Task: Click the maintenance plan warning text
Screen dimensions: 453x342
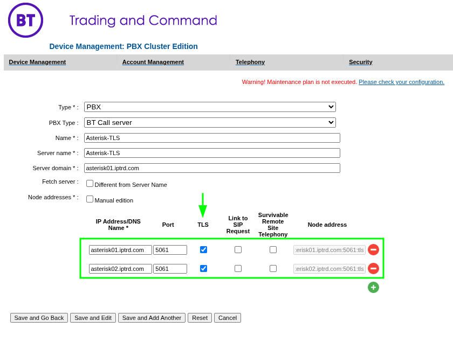Action: click(299, 82)
